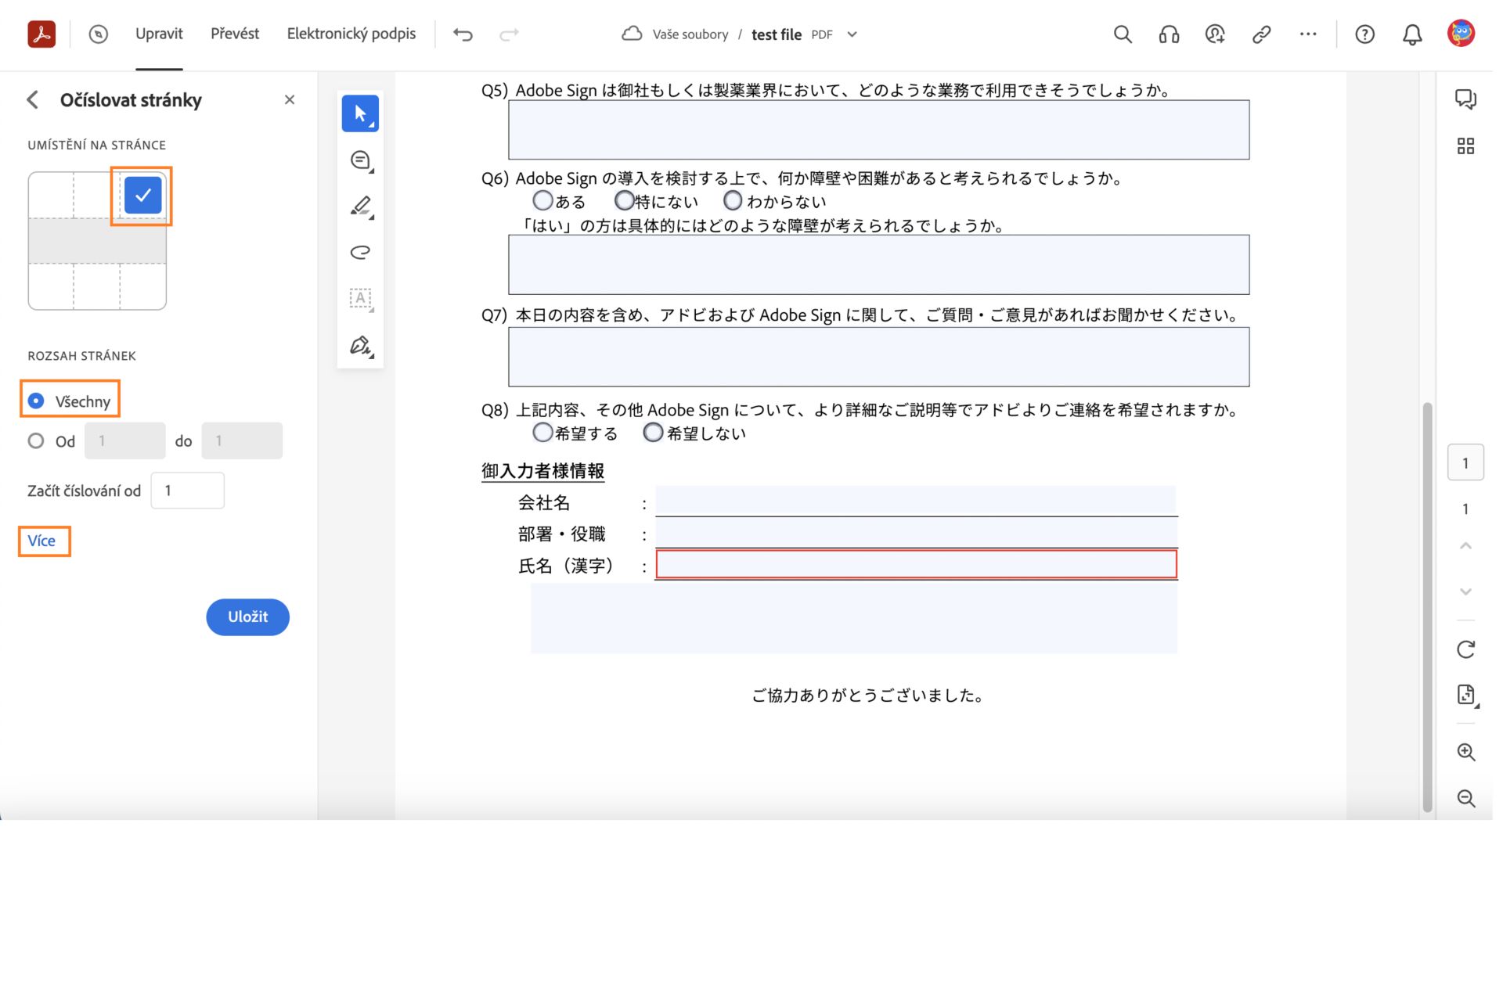Toggle top-right page number placement checkbox

click(x=143, y=195)
